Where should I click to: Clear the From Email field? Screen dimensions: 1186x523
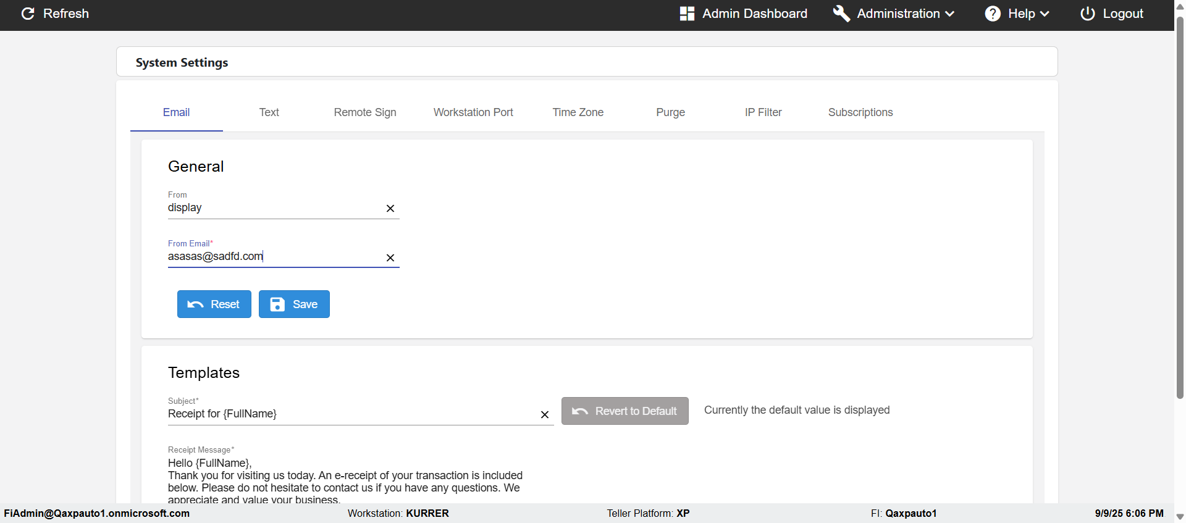390,258
